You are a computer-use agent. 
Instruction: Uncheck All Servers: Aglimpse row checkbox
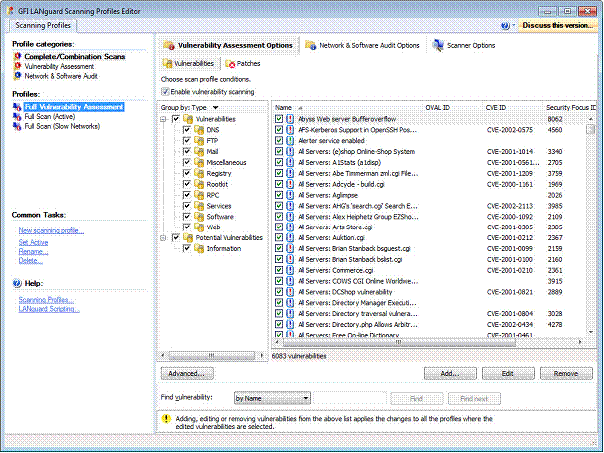279,195
